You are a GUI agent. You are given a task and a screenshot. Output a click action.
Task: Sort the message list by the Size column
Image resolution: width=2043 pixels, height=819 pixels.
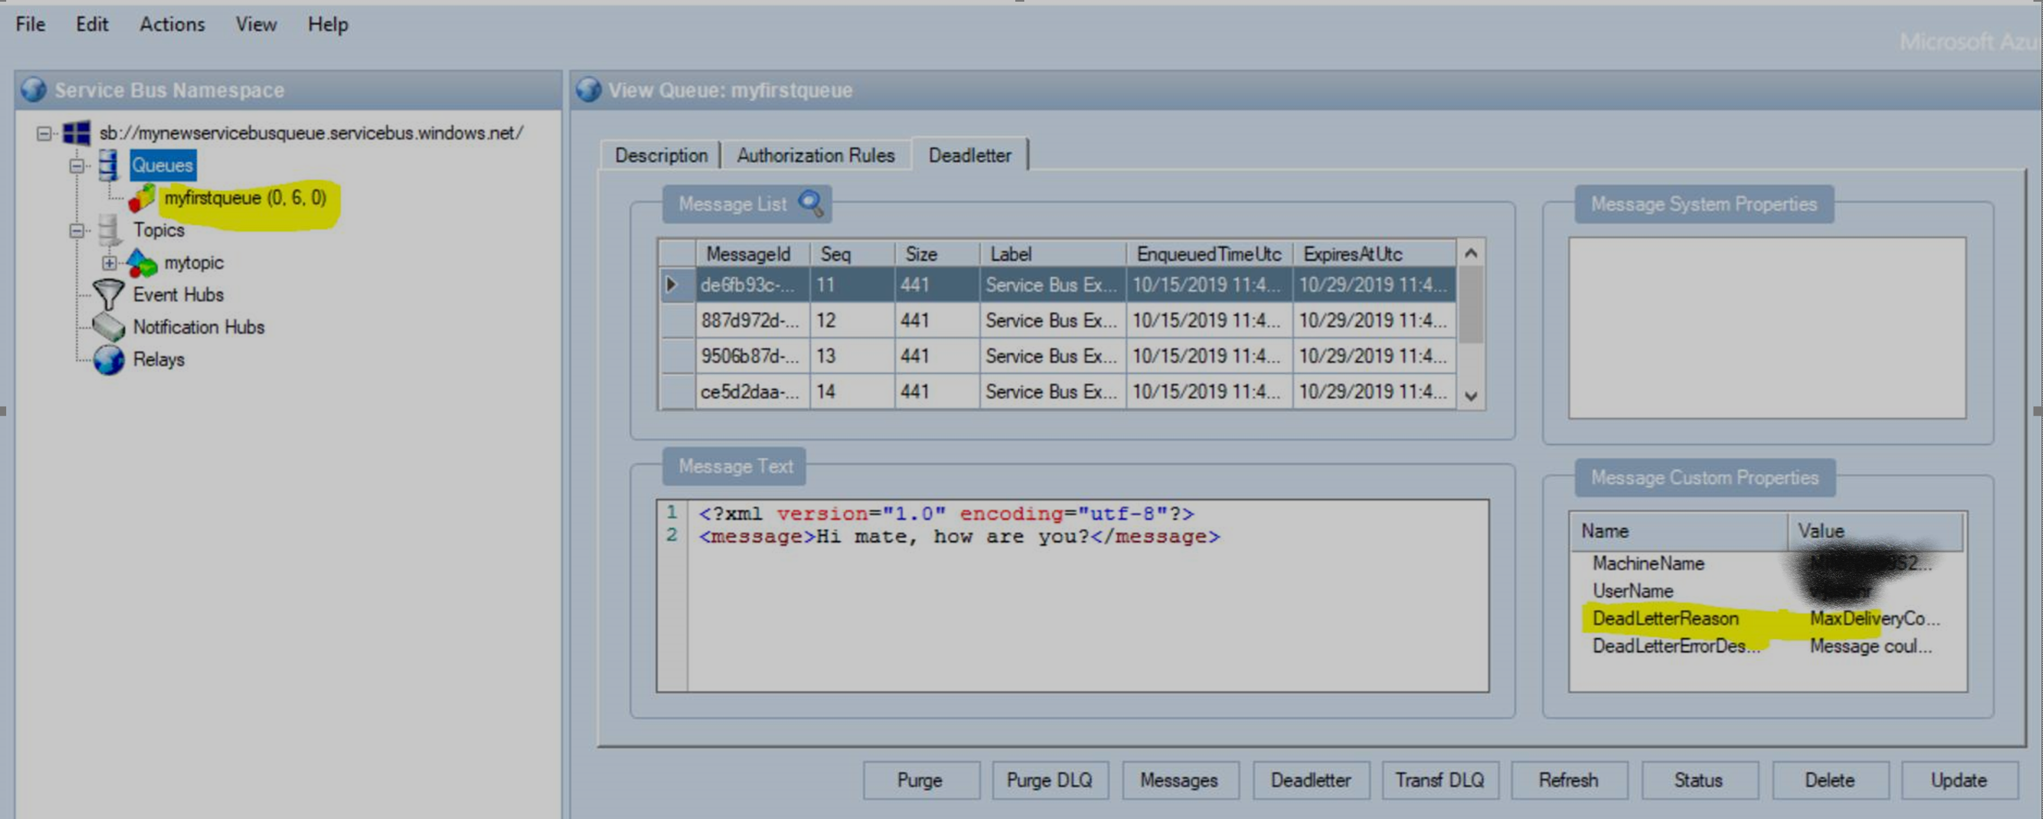[921, 254]
